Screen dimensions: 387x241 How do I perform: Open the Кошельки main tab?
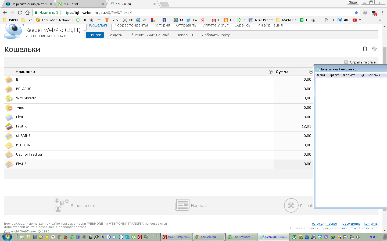[x=99, y=25]
